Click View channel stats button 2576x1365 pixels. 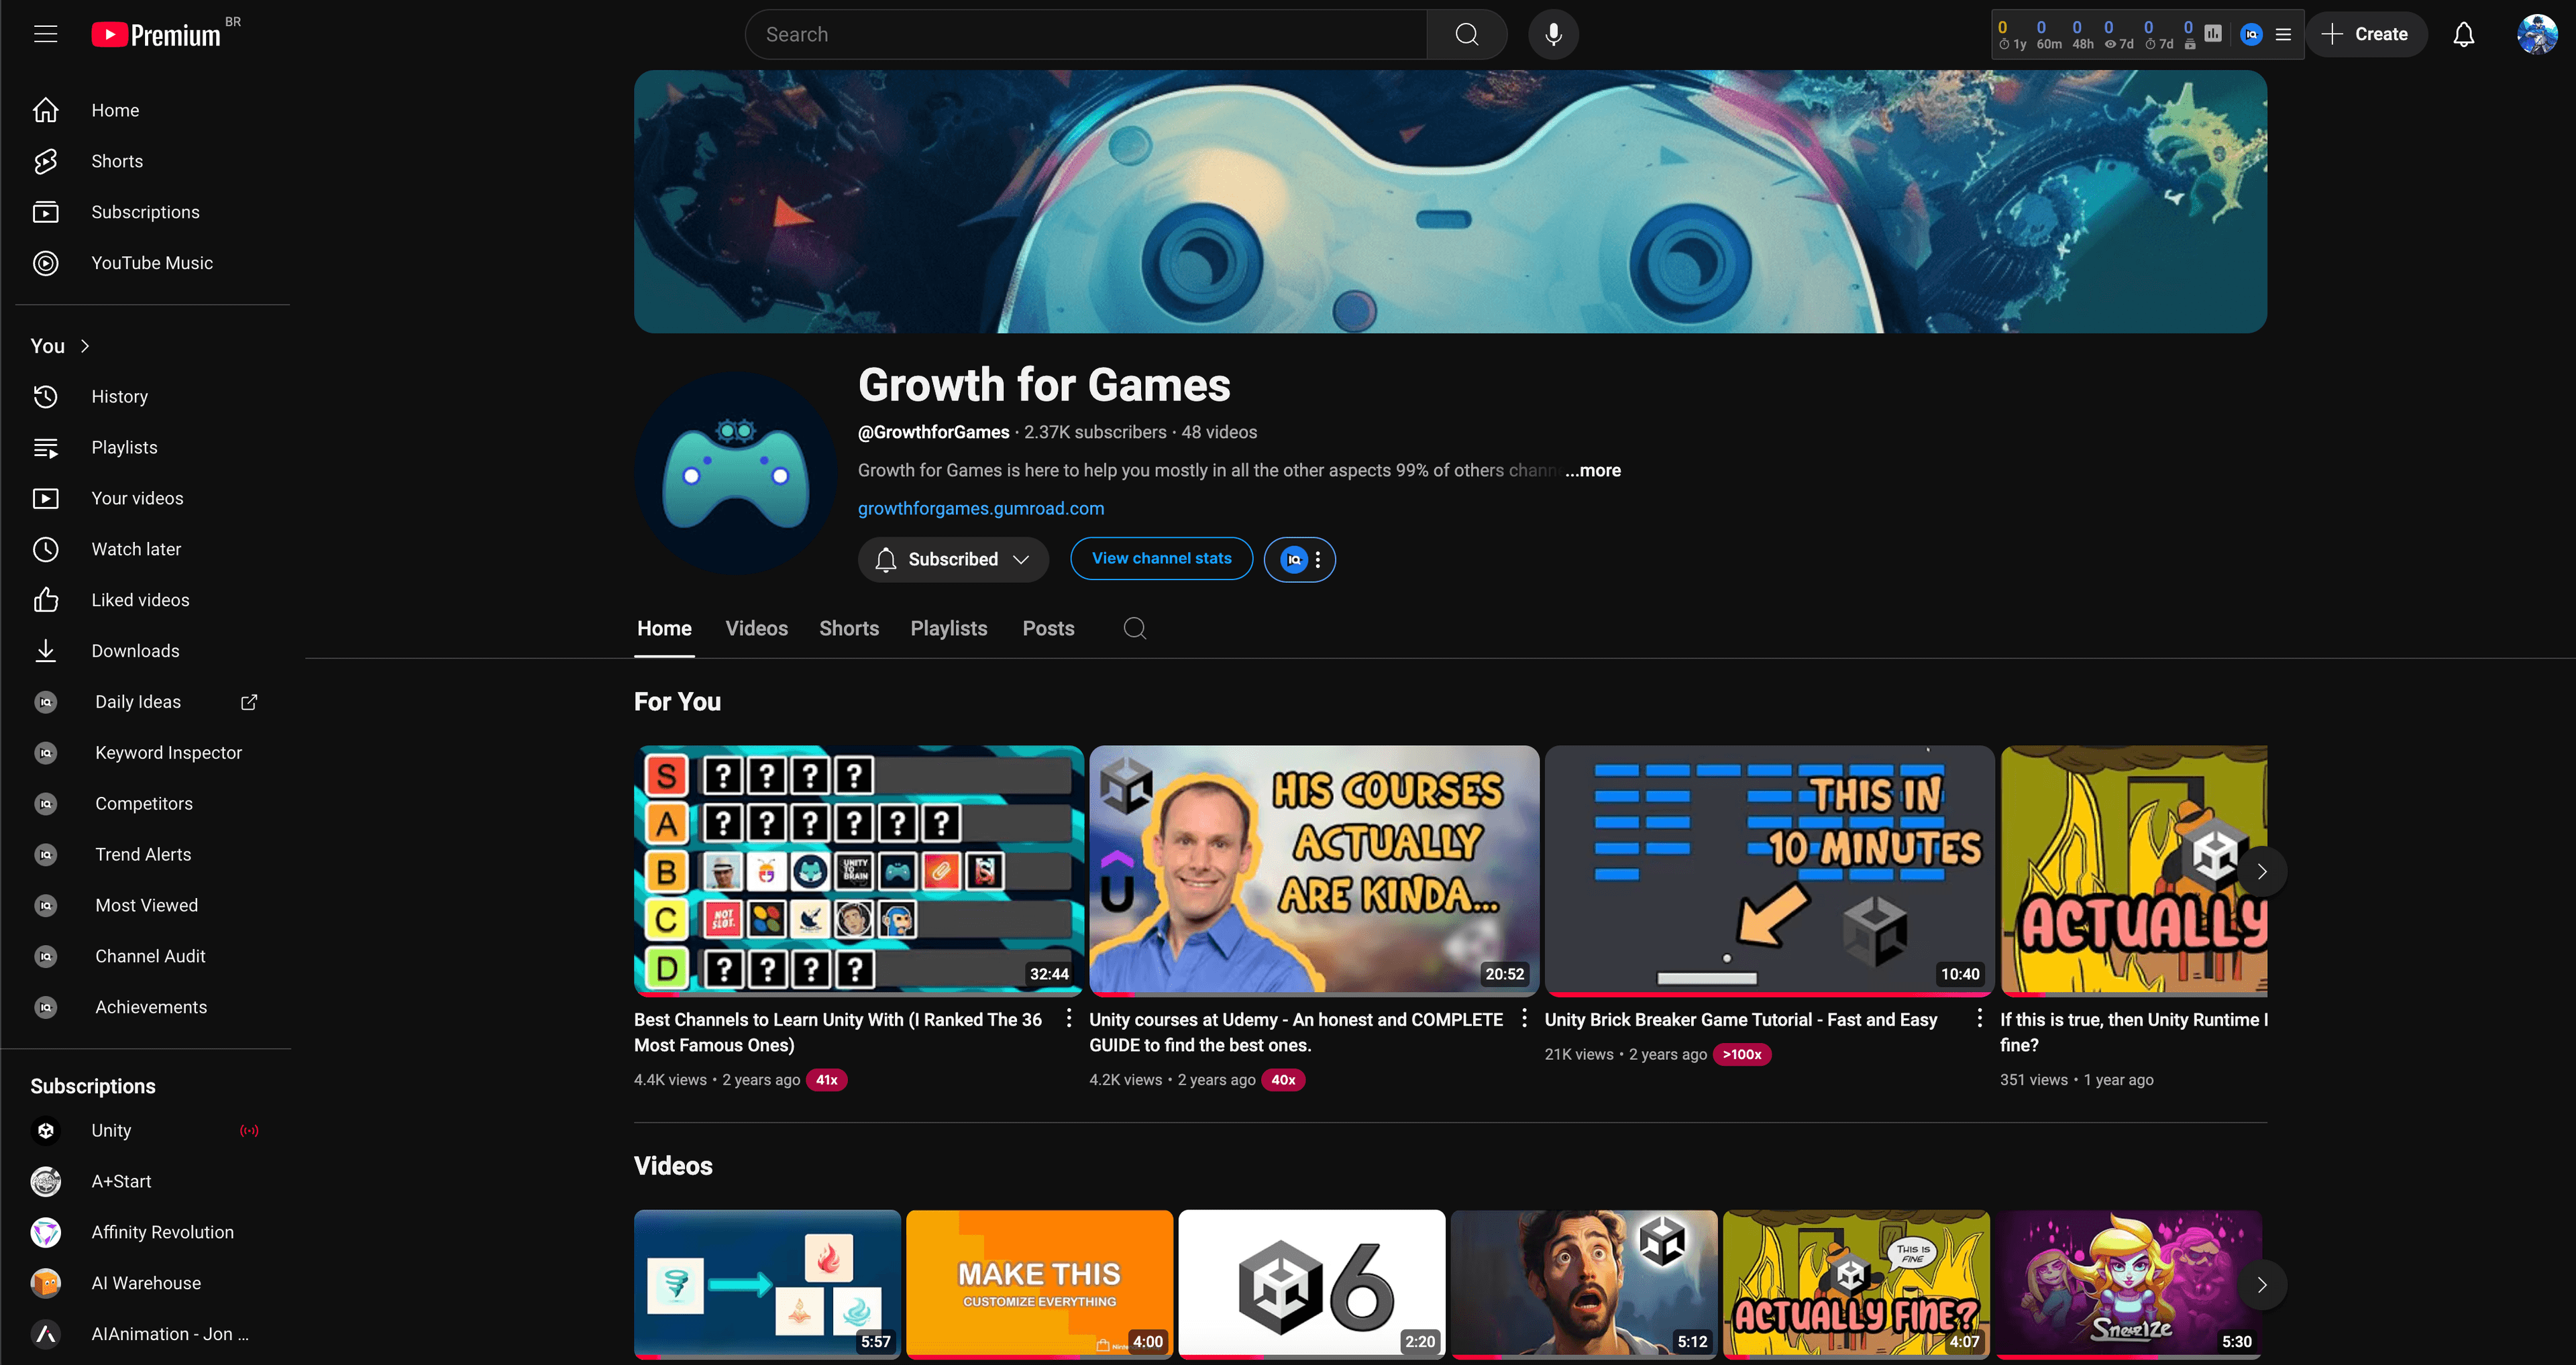point(1161,559)
